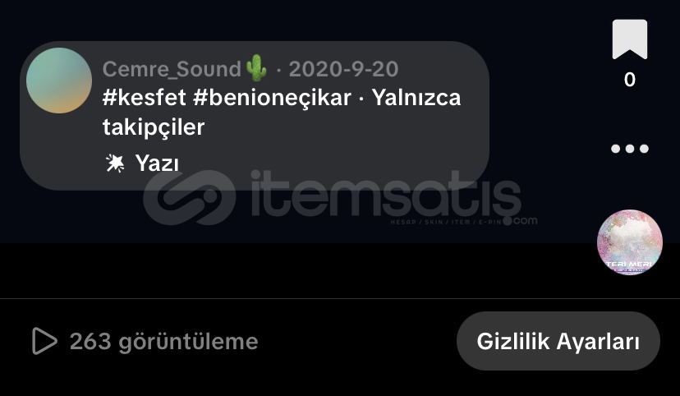View the 263 görüntüleme count
The image size is (680, 396).
[164, 341]
